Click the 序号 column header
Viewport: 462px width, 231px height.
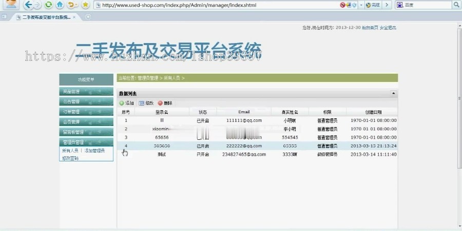click(x=126, y=112)
